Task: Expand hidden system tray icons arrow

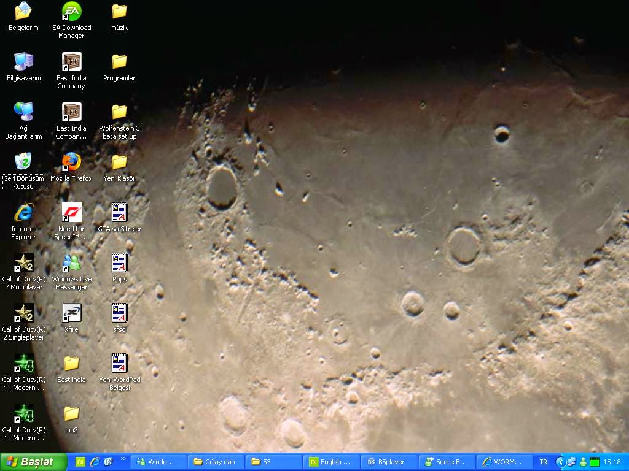Action: [x=560, y=462]
